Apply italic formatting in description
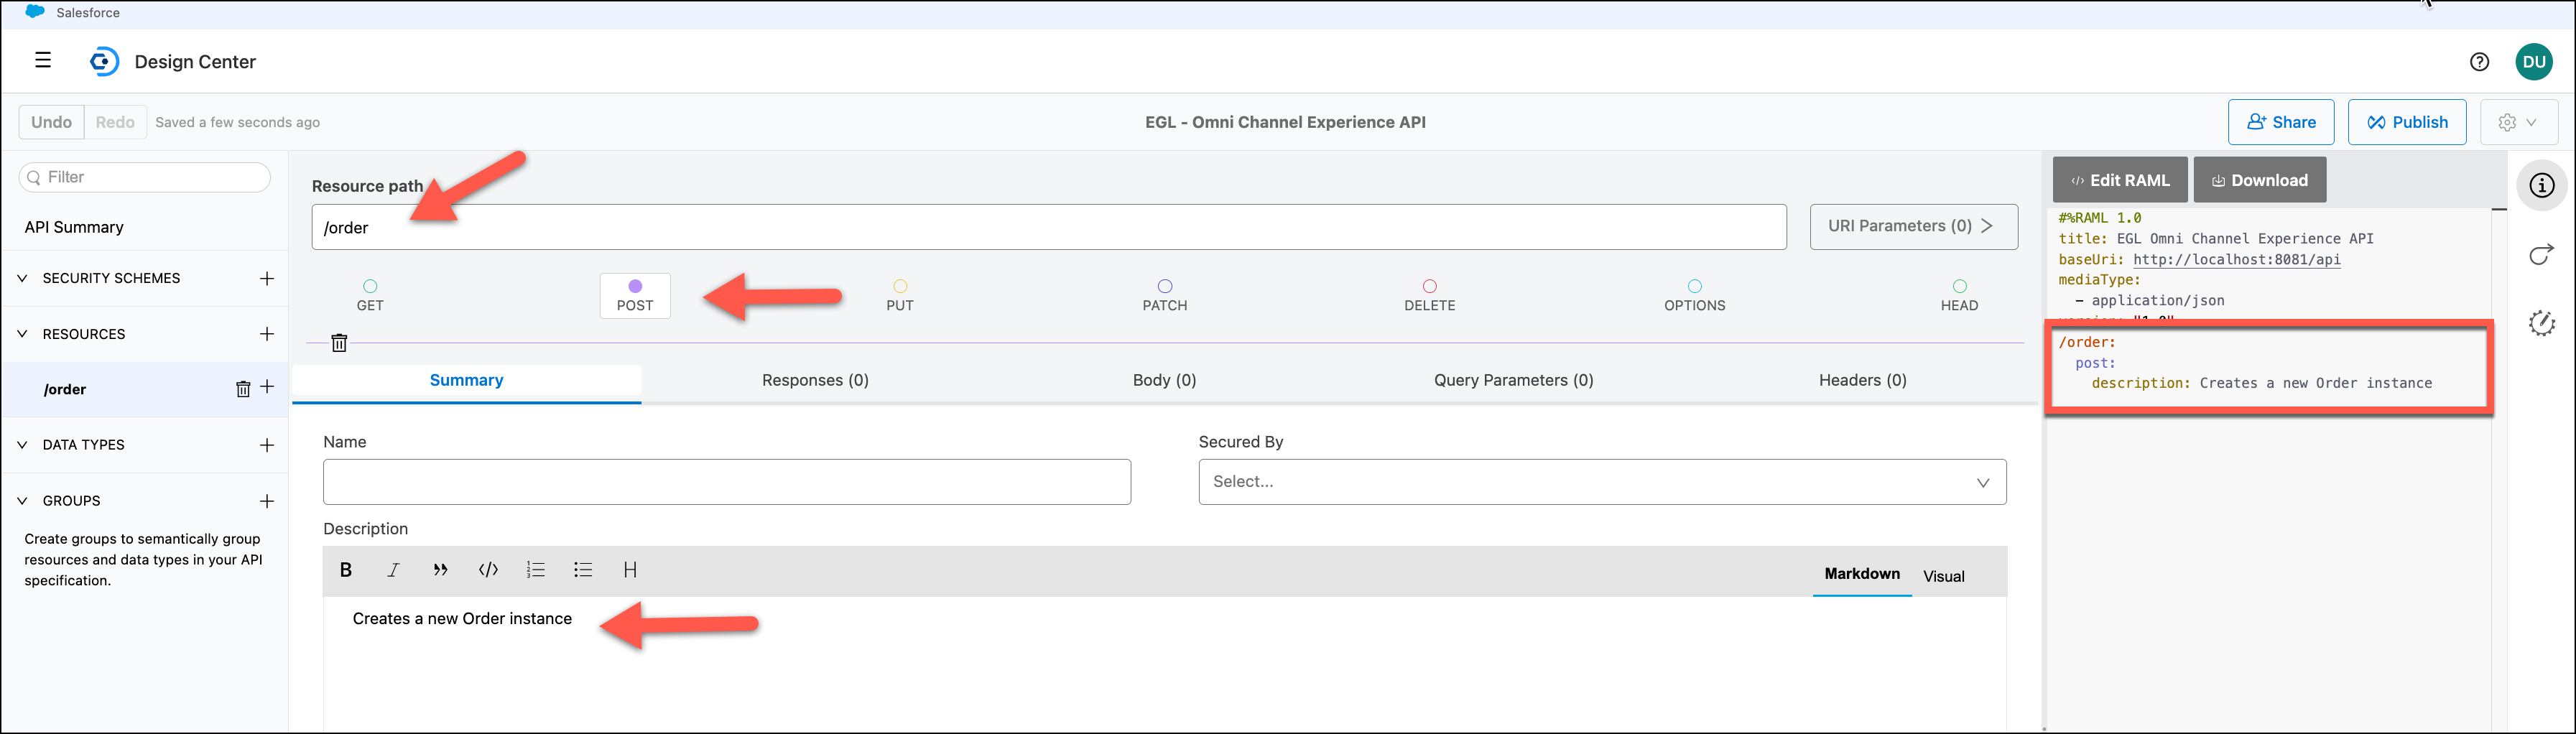The height and width of the screenshot is (734, 2576). (393, 570)
